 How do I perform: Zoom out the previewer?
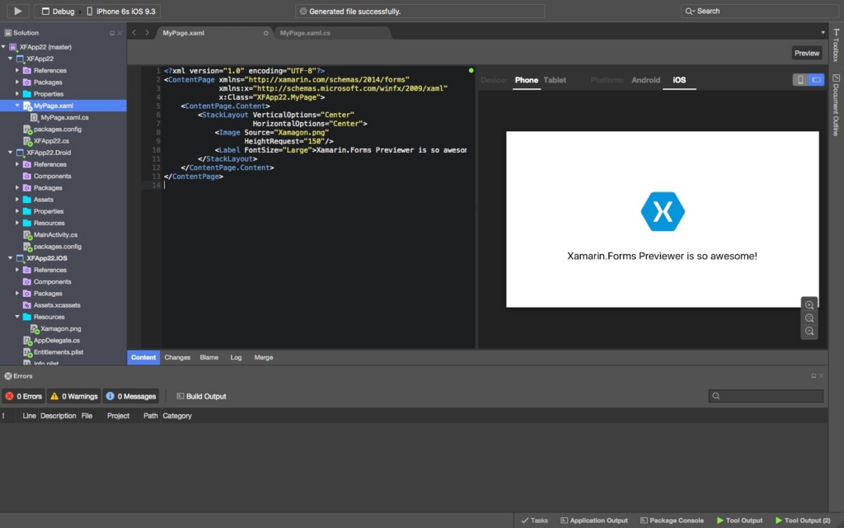(809, 331)
